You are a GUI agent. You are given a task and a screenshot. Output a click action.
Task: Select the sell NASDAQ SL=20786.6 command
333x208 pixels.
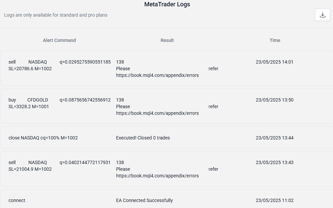(x=59, y=65)
